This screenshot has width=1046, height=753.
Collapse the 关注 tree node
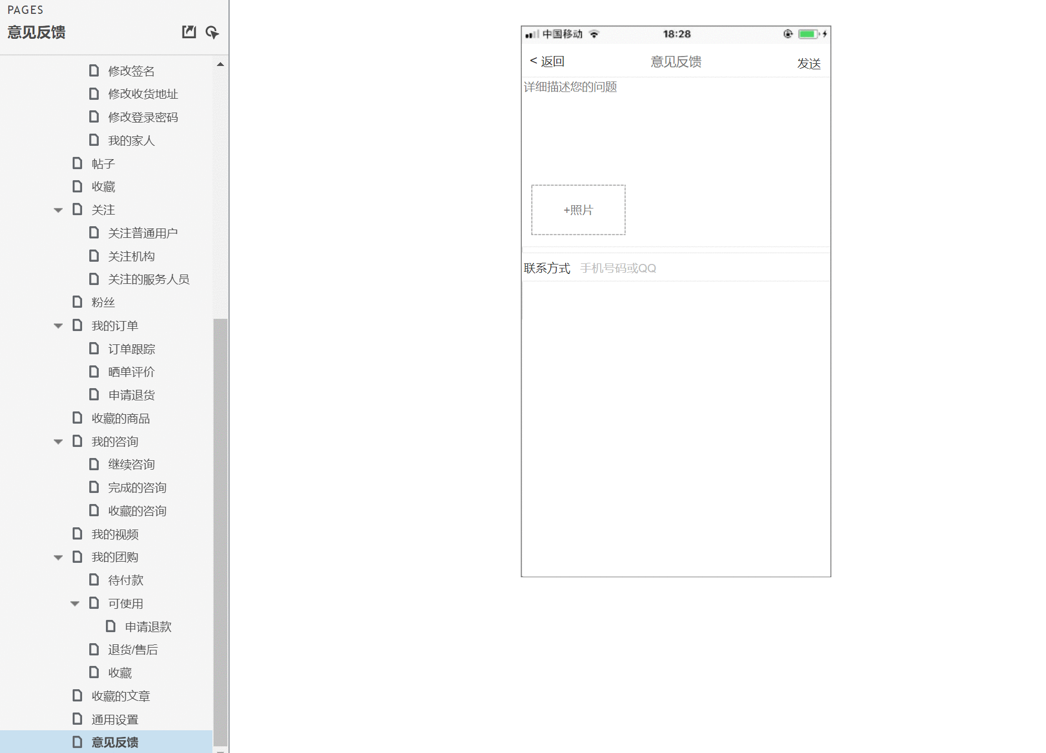click(58, 210)
